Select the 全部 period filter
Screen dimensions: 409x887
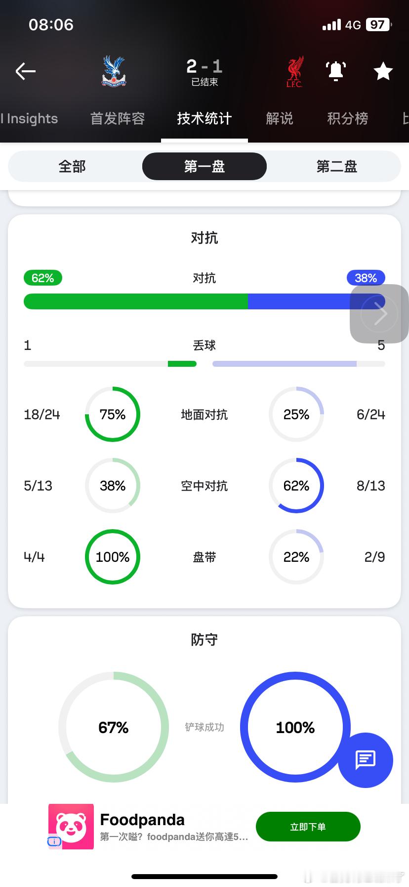(x=72, y=167)
